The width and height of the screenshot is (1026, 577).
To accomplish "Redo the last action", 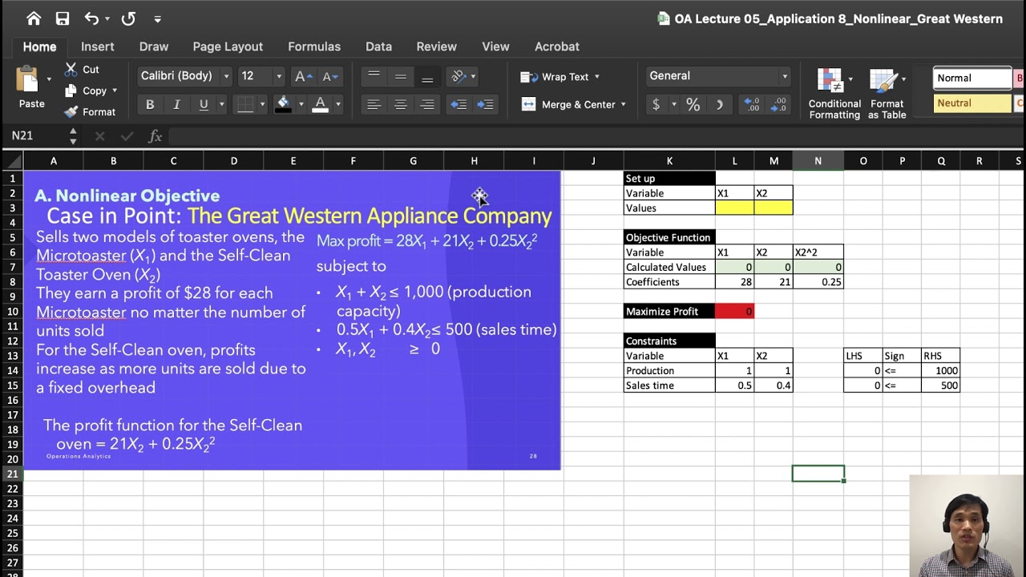I will coord(128,18).
